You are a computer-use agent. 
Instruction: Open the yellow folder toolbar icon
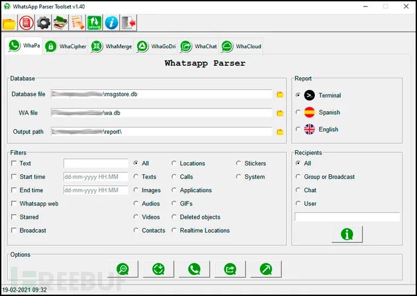pos(9,23)
